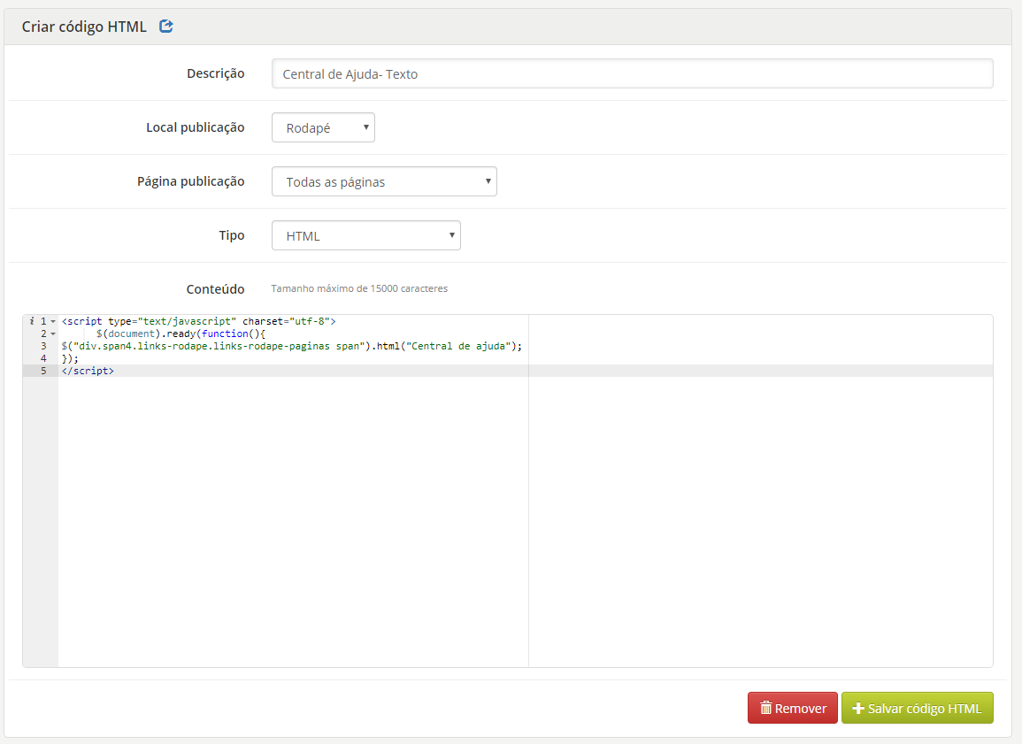Open the Página publicação dropdown
This screenshot has width=1022, height=744.
click(384, 181)
